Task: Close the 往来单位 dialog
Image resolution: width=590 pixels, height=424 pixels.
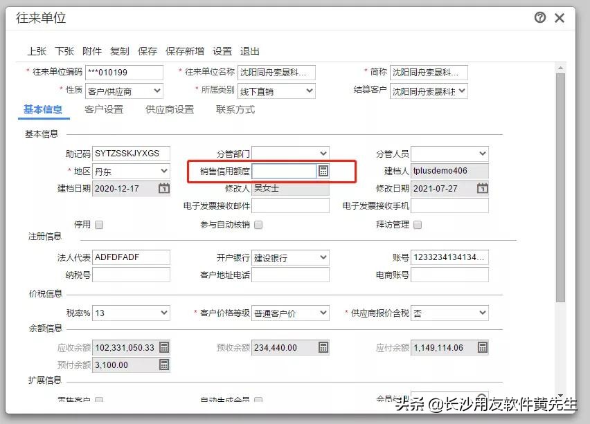Action: pyautogui.click(x=560, y=18)
